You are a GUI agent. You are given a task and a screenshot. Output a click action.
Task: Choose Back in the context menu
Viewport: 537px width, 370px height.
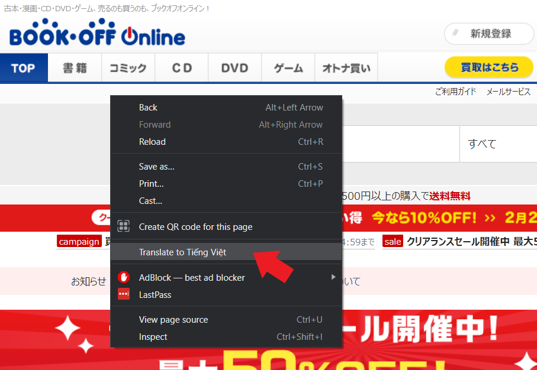tap(226, 108)
